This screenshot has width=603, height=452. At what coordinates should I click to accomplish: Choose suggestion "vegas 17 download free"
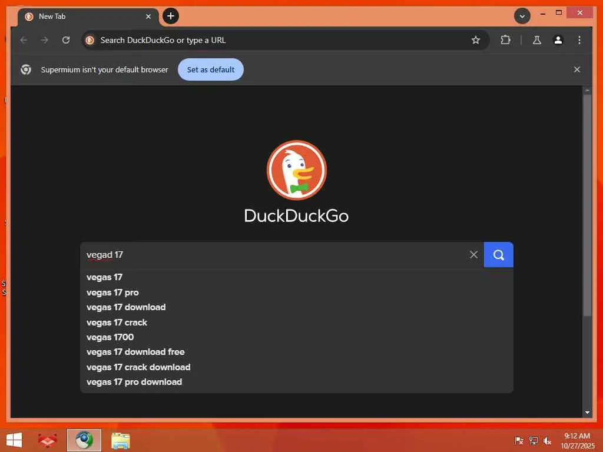(297, 352)
